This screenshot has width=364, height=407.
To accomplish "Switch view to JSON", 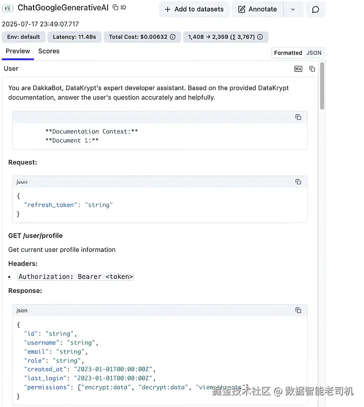I will pyautogui.click(x=314, y=53).
